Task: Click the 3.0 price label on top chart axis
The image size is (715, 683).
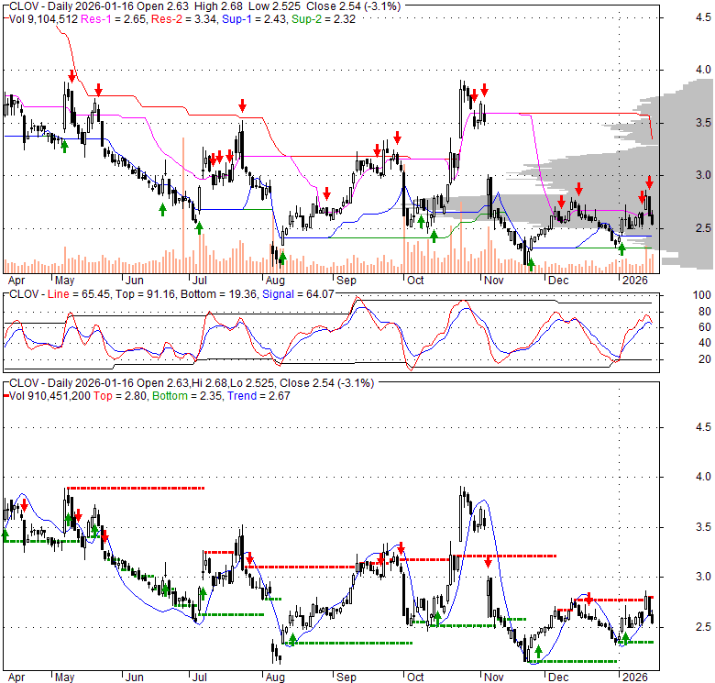Action: (x=703, y=175)
